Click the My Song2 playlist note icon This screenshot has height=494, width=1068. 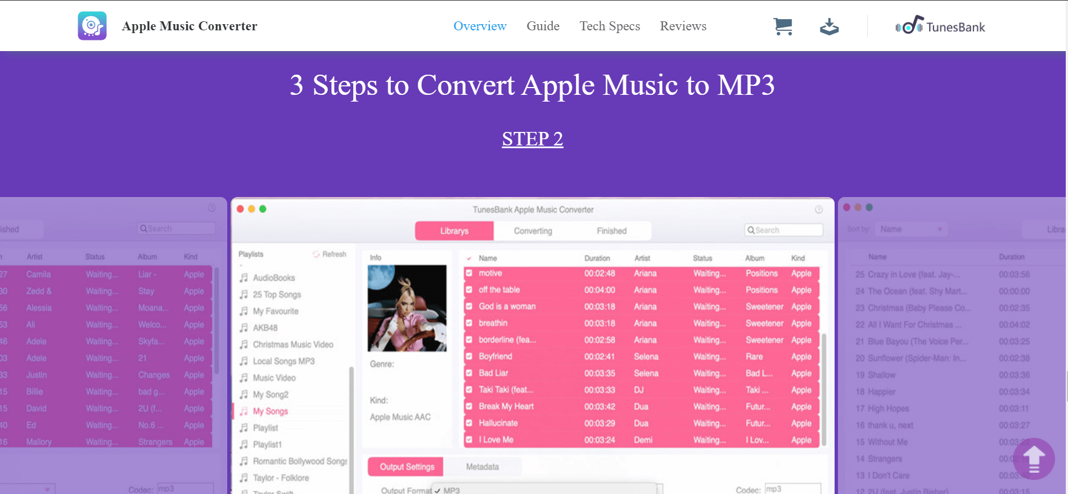click(x=244, y=394)
